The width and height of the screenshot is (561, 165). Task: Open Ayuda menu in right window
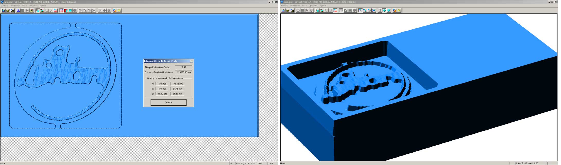point(323,6)
